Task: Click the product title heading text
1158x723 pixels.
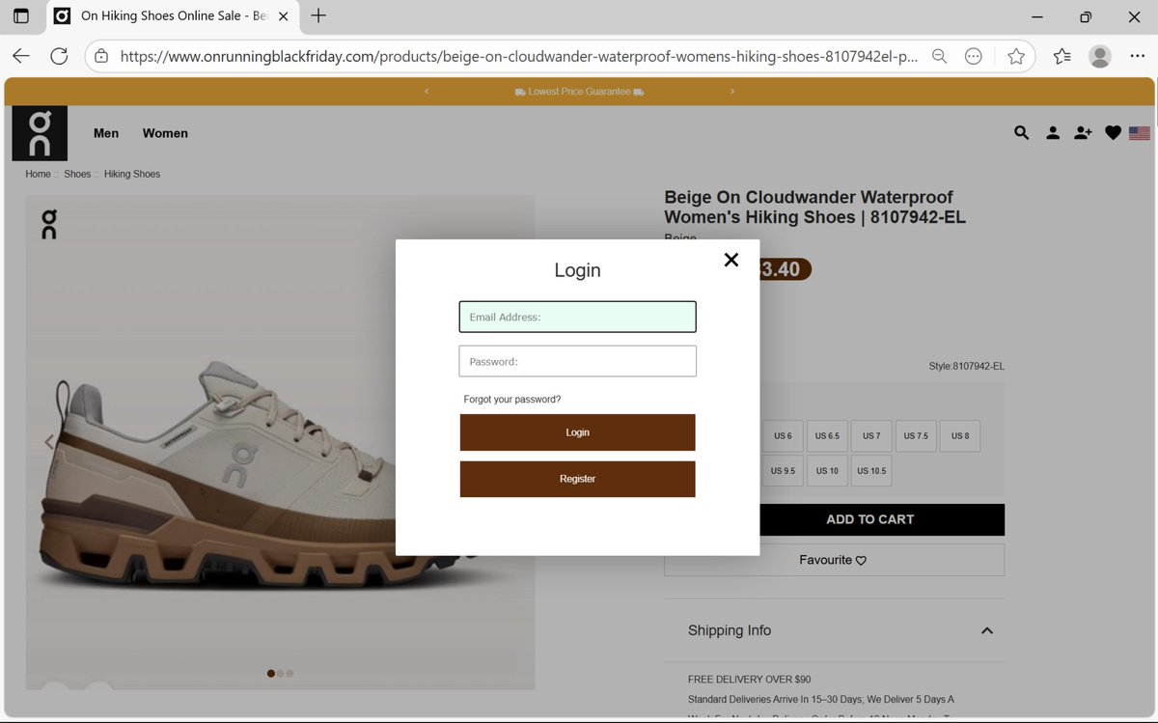Action: (814, 208)
